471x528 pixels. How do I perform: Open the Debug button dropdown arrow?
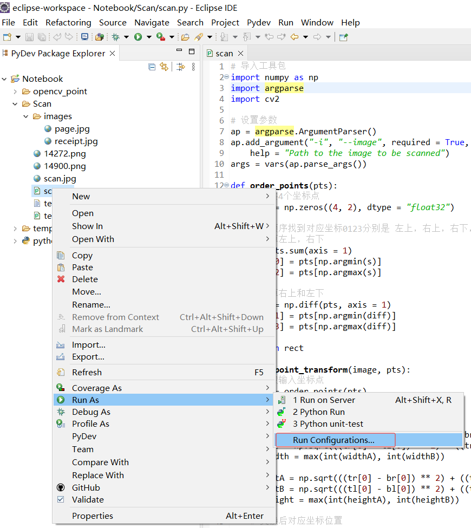click(x=126, y=37)
